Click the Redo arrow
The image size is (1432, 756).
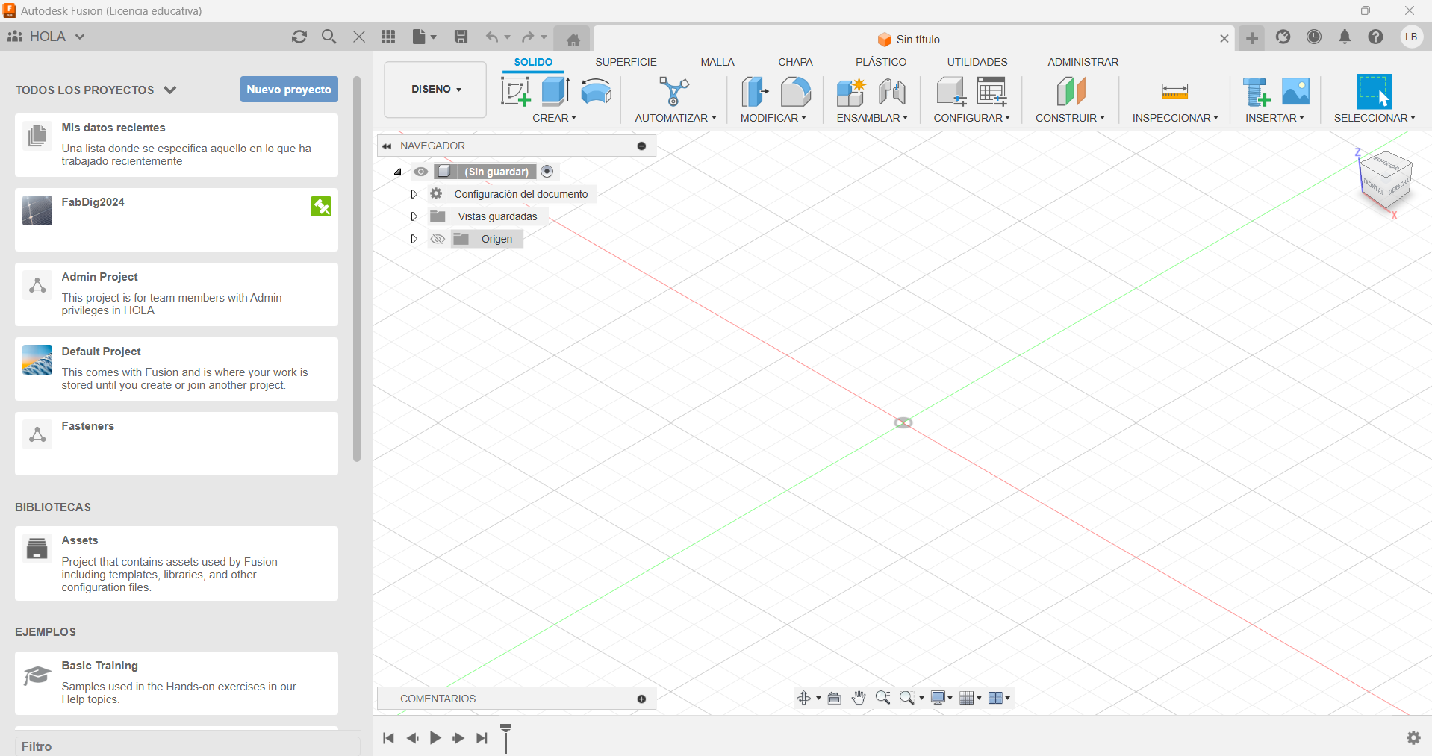coord(528,37)
